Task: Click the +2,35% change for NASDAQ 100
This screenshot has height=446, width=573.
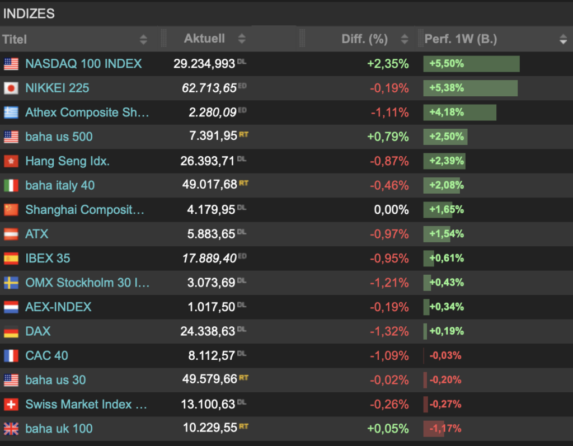Action: pyautogui.click(x=388, y=64)
